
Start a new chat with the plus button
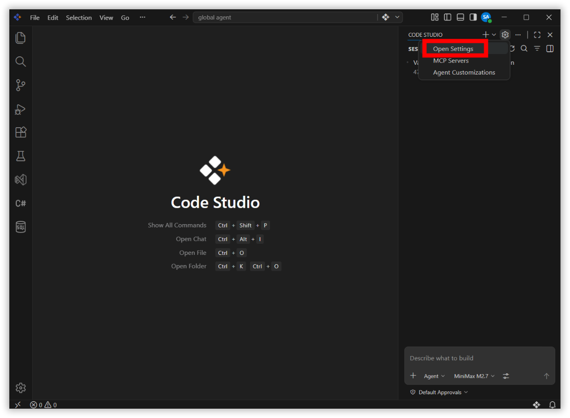(486, 35)
